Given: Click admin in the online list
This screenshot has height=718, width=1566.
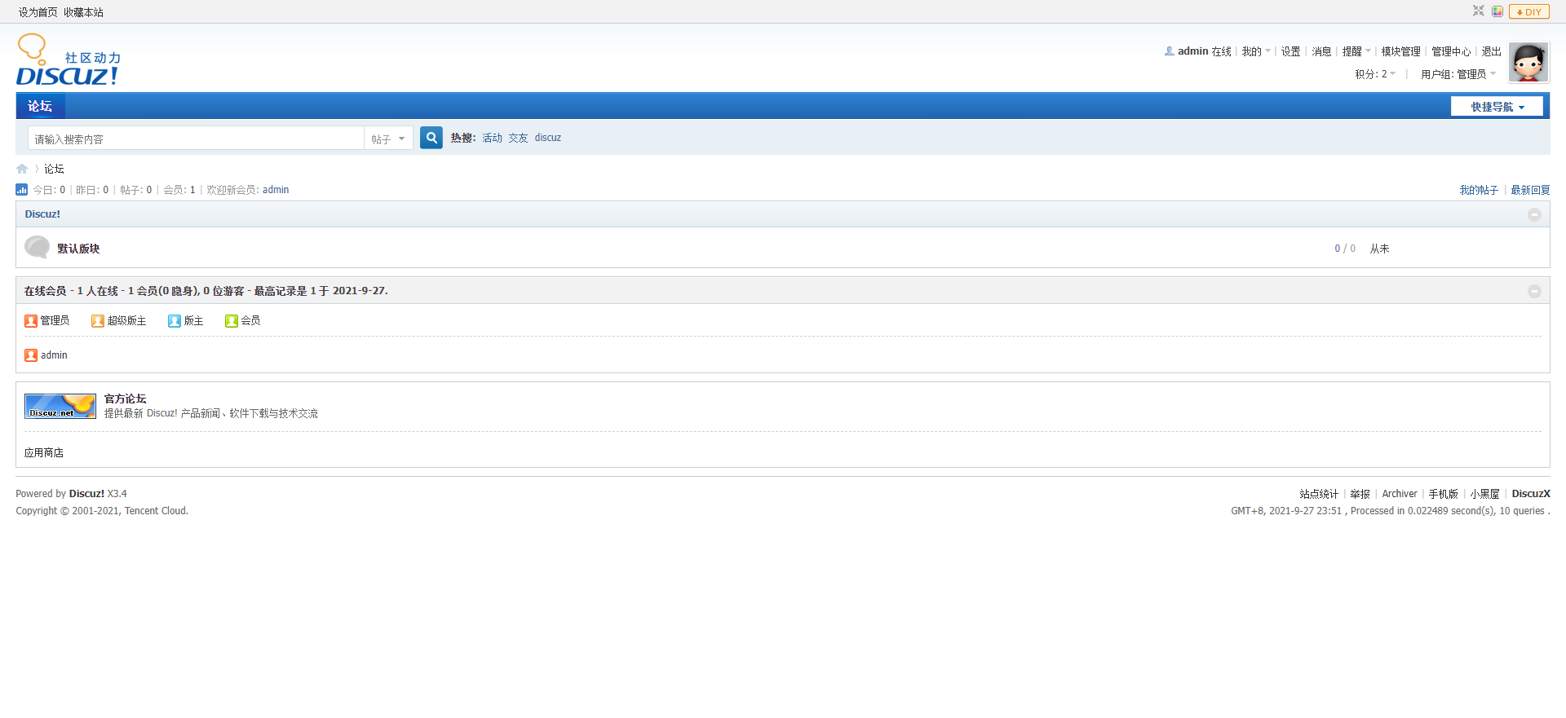Looking at the screenshot, I should pos(54,355).
